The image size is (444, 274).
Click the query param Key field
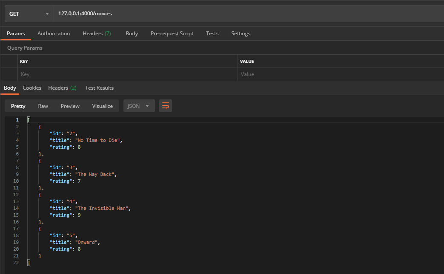click(127, 74)
